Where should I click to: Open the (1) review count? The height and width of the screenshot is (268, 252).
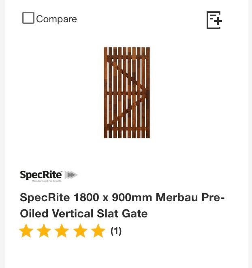point(116,231)
